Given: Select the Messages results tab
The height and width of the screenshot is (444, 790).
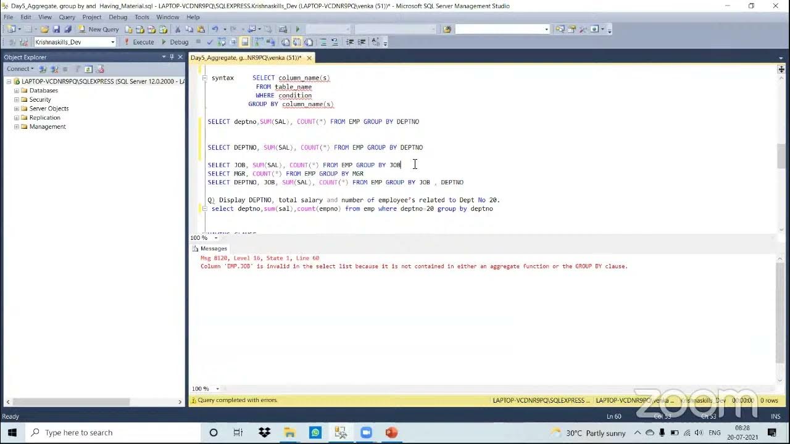Looking at the screenshot, I should 209,249.
